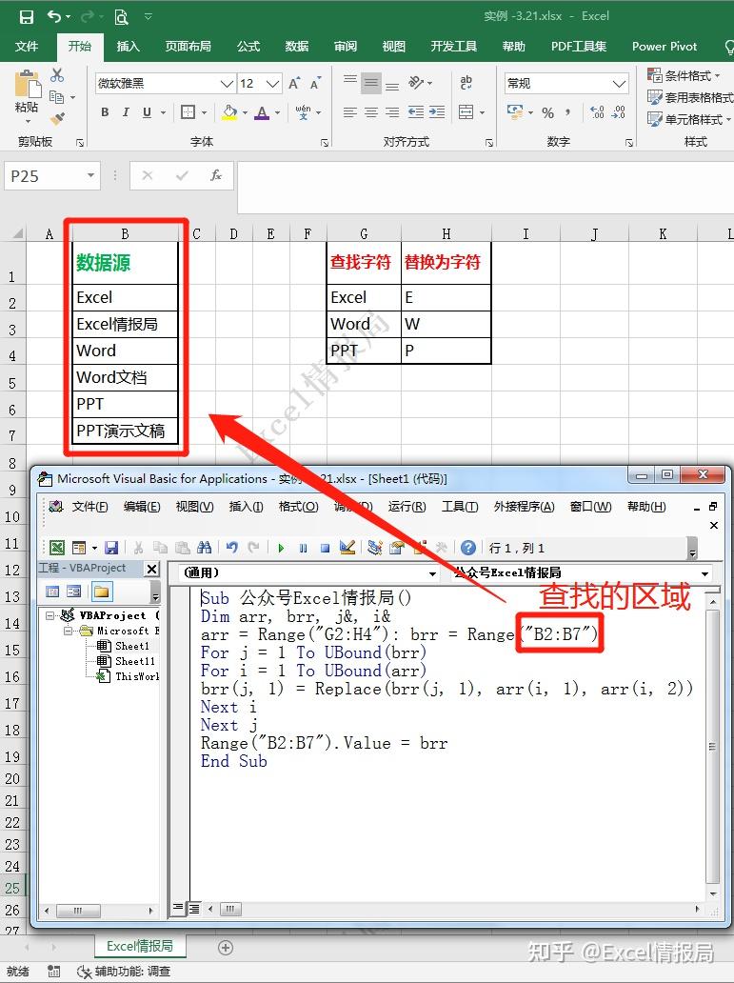Image resolution: width=734 pixels, height=983 pixels.
Task: Click the green Run Sub play button
Action: (x=281, y=548)
